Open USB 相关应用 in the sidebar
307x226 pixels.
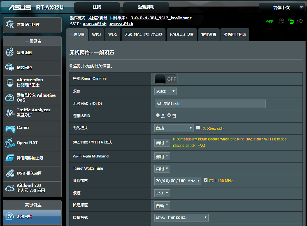[x=32, y=174]
